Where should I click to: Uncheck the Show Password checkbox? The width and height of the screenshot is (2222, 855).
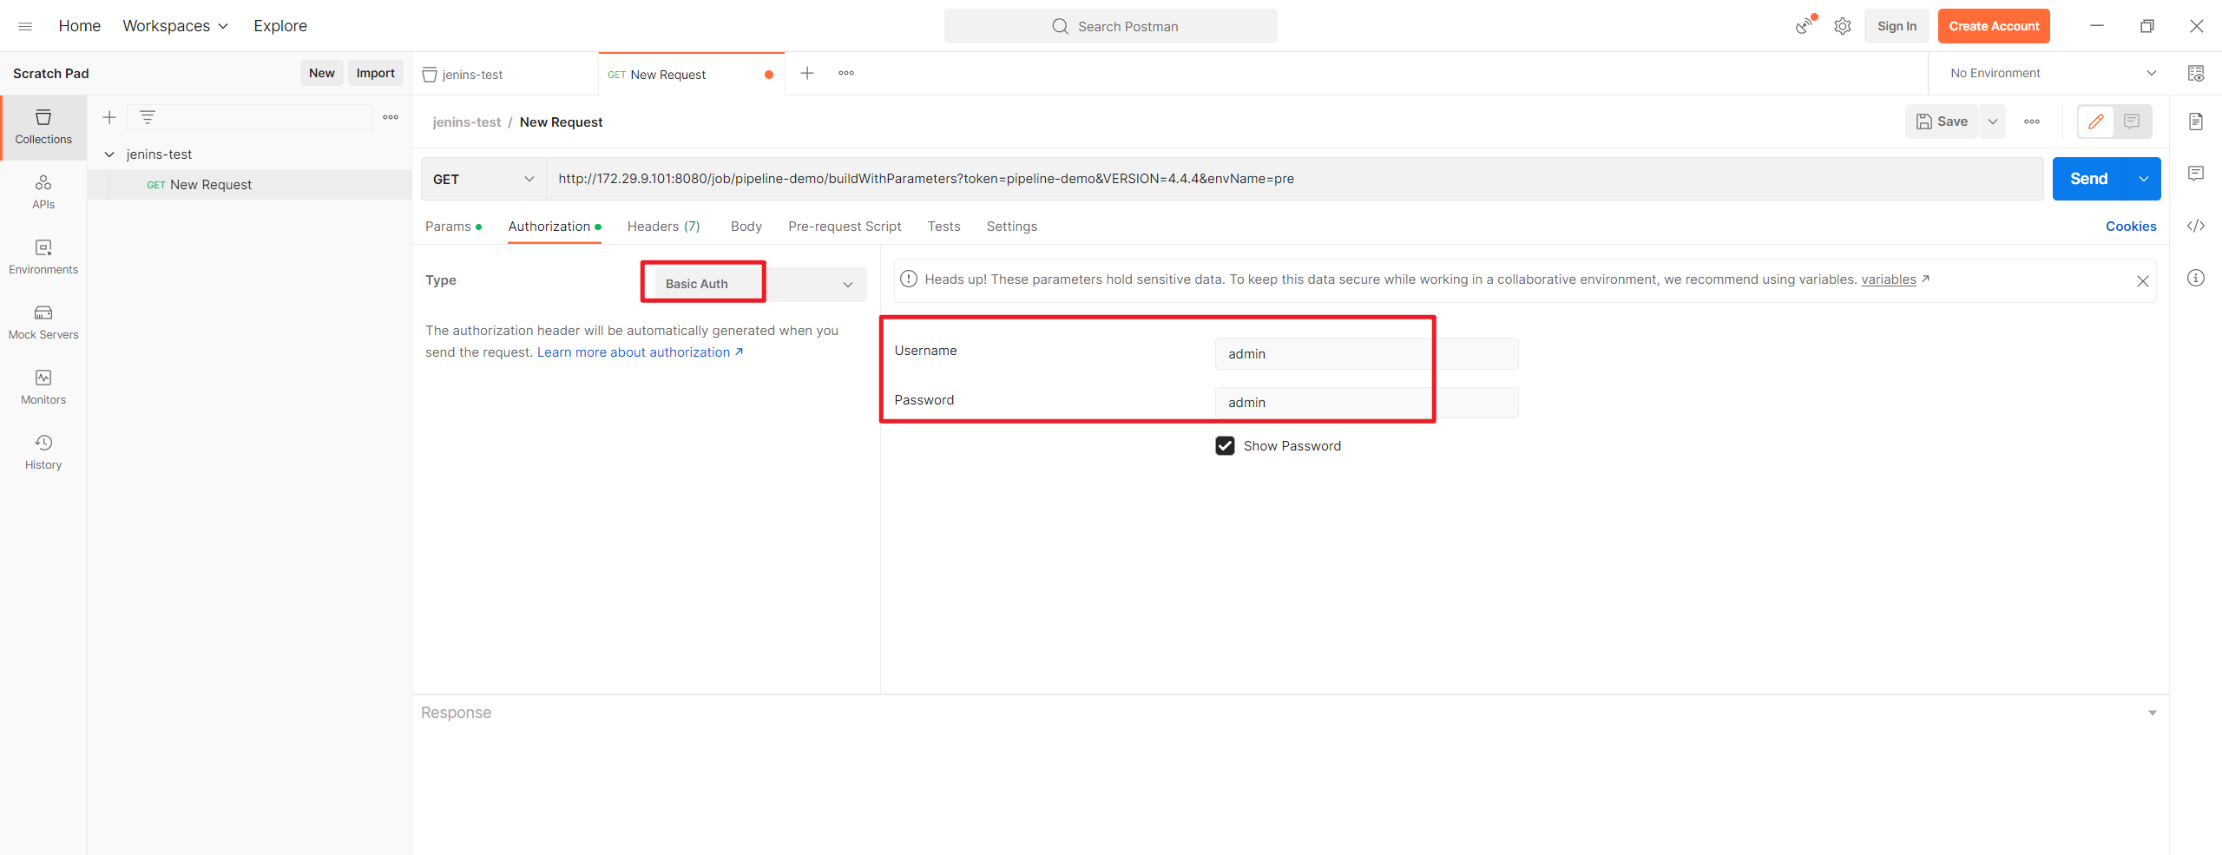(x=1225, y=446)
